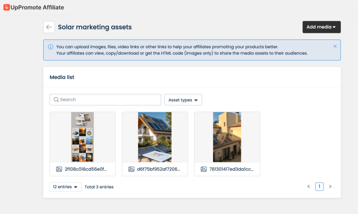358x214 pixels.
Task: Open the rooftop panels building thumbnail
Action: 227,137
